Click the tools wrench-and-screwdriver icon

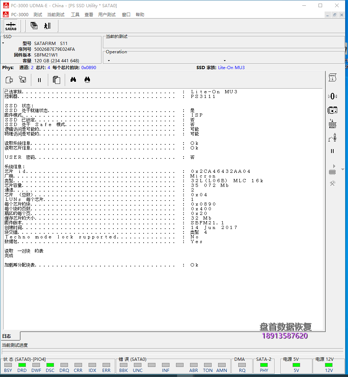click(333, 183)
